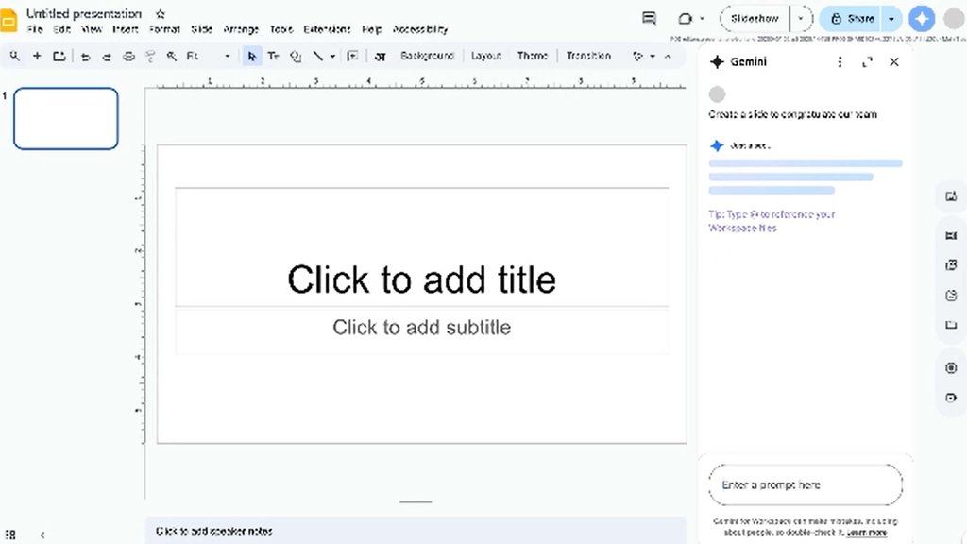
Task: Open the Share button dropdown arrow
Action: pos(891,18)
